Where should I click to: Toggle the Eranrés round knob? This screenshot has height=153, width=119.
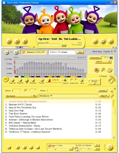coord(33,80)
